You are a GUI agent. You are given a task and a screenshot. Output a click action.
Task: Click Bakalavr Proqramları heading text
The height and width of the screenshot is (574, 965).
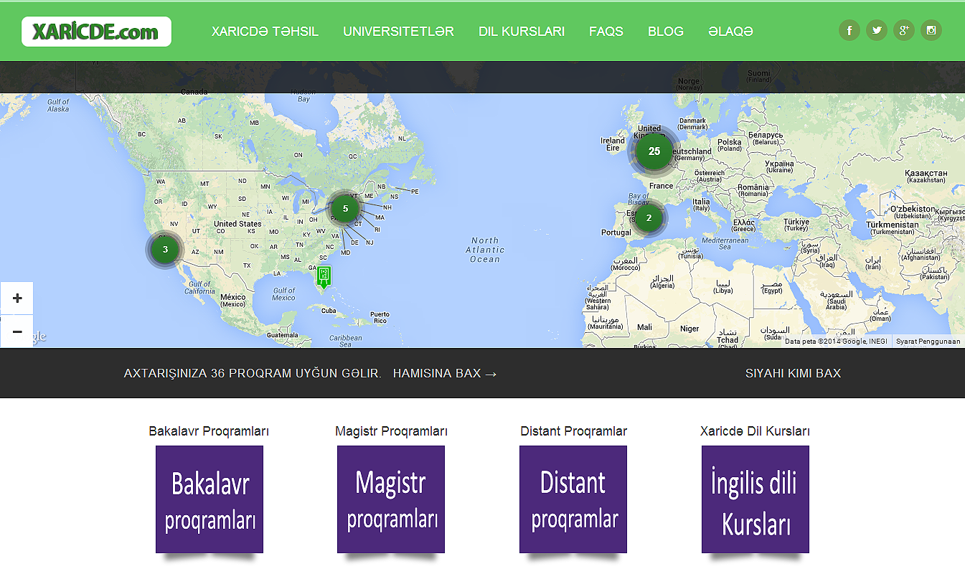209,431
